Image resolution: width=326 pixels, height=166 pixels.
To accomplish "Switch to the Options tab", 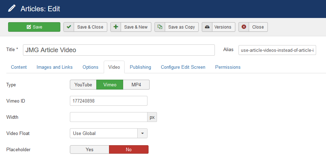I will (90, 67).
